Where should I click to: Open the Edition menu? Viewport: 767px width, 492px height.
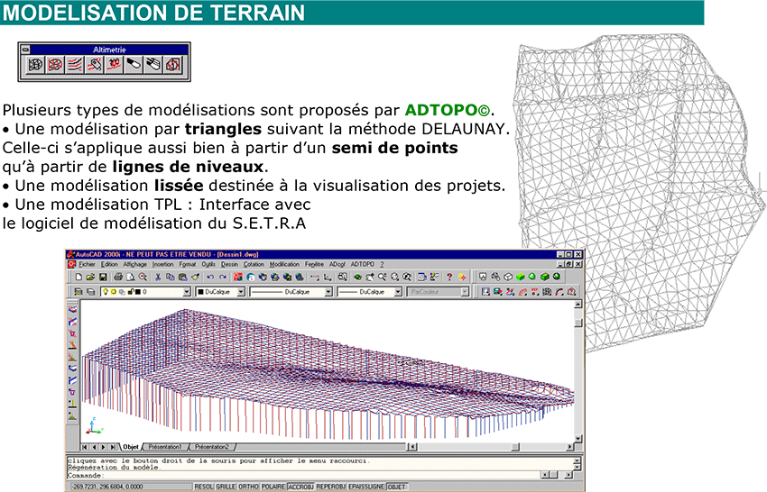[x=109, y=264]
